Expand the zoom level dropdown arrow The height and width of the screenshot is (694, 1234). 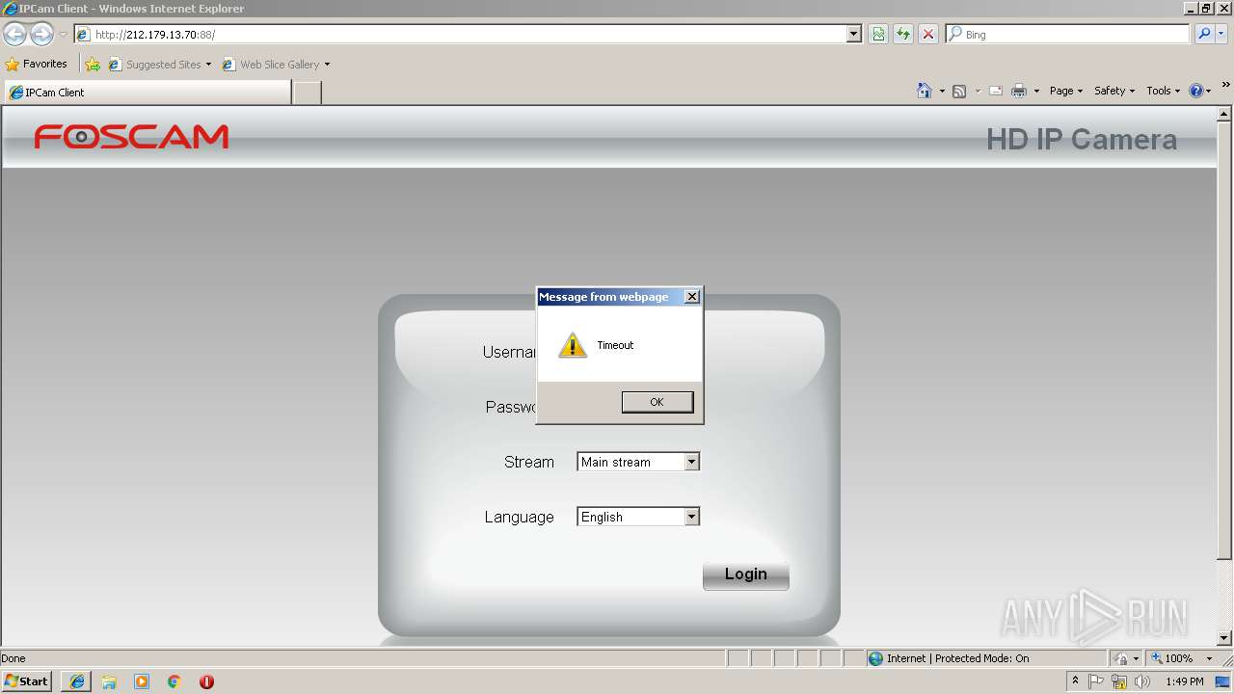click(x=1209, y=658)
